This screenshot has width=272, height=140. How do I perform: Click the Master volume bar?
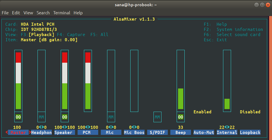[18, 81]
